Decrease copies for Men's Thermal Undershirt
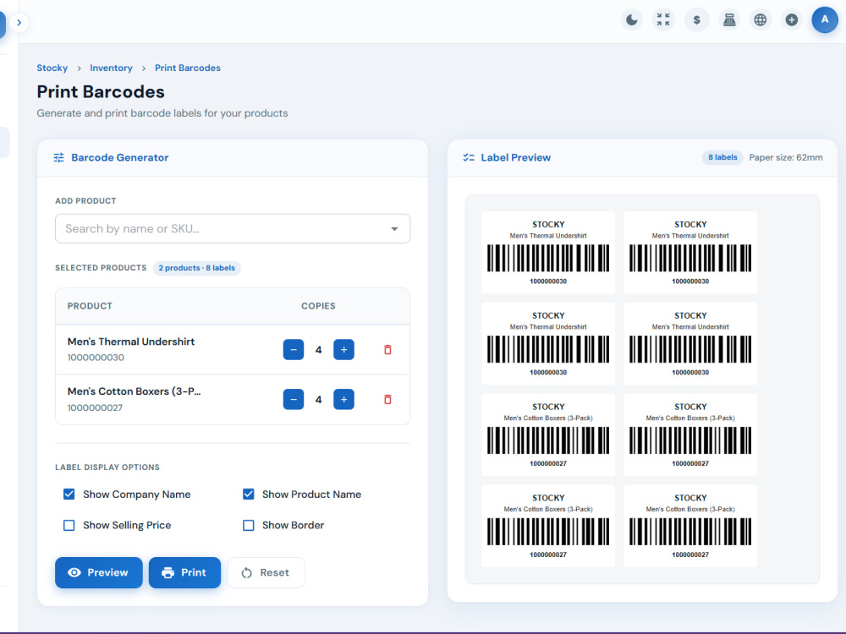The width and height of the screenshot is (846, 634). coord(294,350)
